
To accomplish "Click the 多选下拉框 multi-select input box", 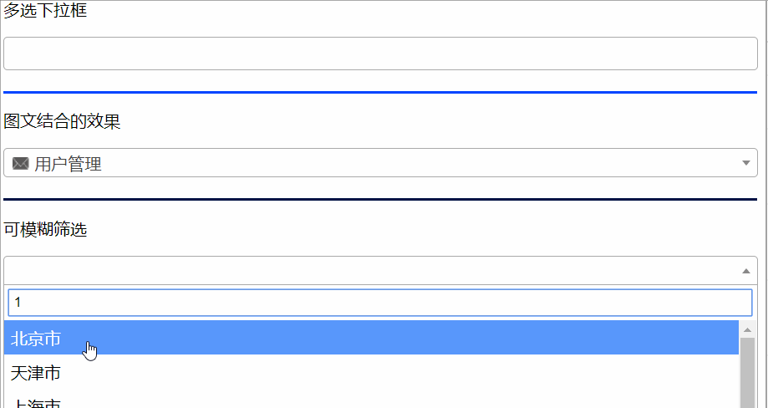I will point(380,54).
